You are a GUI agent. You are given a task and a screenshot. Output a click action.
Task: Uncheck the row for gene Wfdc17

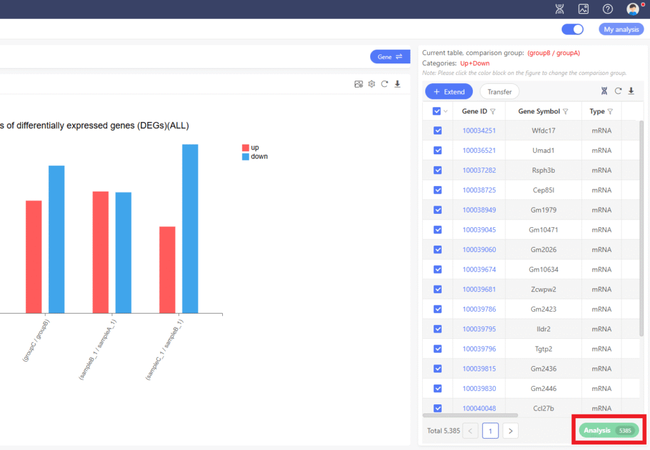pyautogui.click(x=437, y=131)
